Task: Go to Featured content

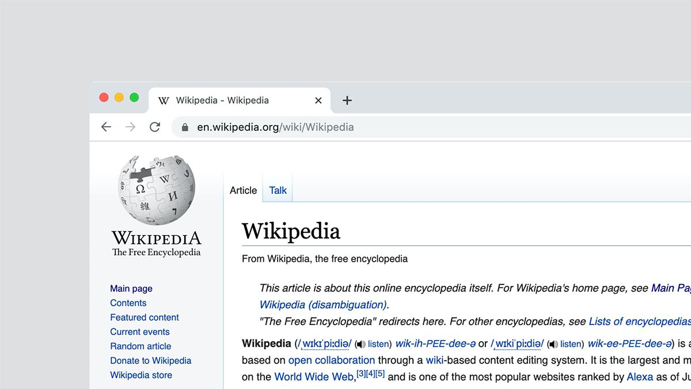Action: (145, 318)
